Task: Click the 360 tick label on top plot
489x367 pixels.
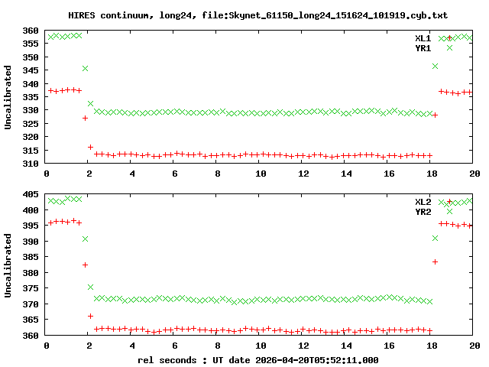Action: click(x=31, y=31)
